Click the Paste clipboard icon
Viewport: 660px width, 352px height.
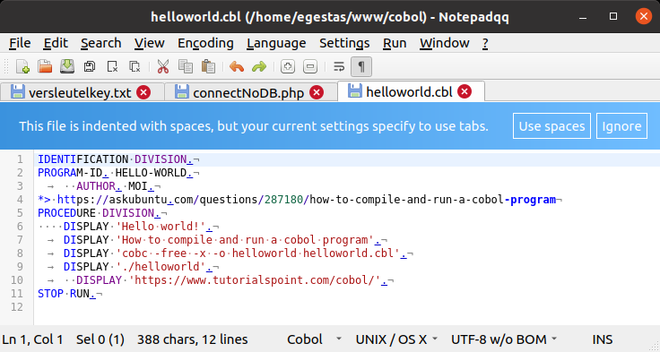click(208, 66)
